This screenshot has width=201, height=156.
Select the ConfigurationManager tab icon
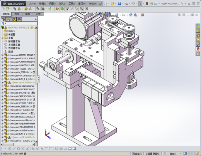coord(14,19)
